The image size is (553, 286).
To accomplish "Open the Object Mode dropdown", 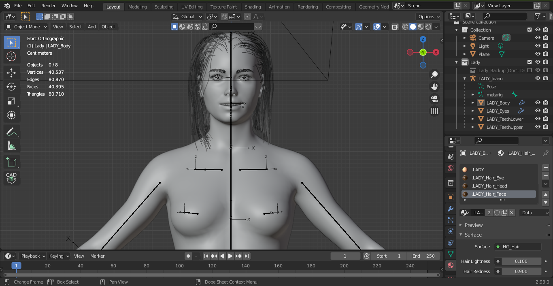I will (26, 27).
